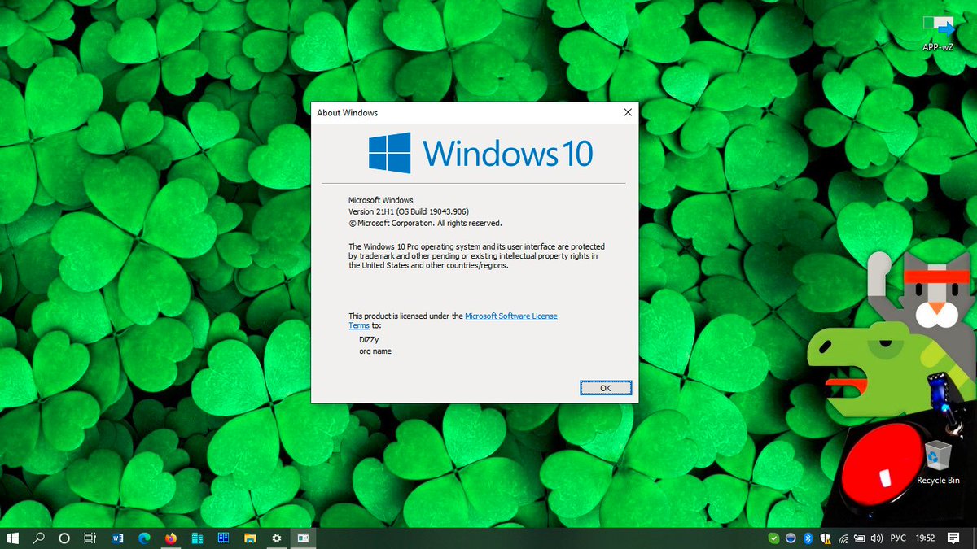Open Task View from the taskbar

tap(90, 538)
